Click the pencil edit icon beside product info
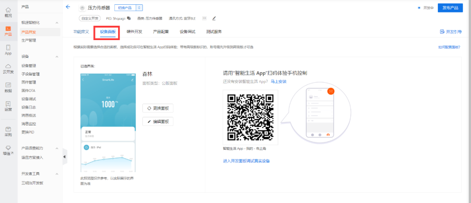The image size is (471, 203). (214, 18)
